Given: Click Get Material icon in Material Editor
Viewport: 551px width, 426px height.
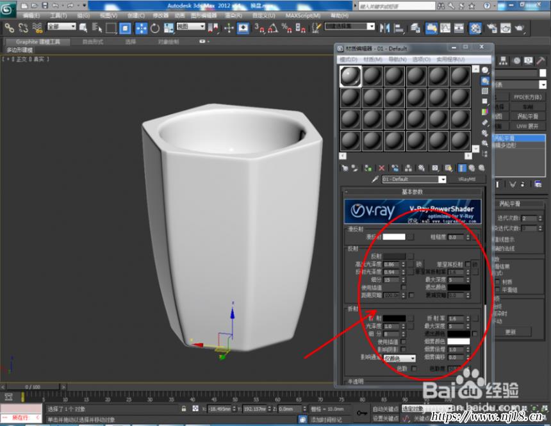Looking at the screenshot, I should [x=345, y=168].
